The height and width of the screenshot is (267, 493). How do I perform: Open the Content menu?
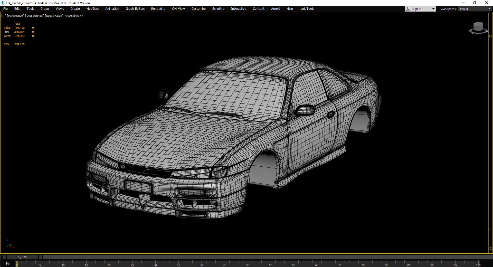259,9
